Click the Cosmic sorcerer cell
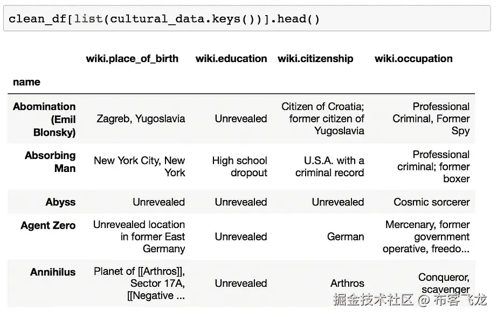The image size is (497, 317). [431, 202]
